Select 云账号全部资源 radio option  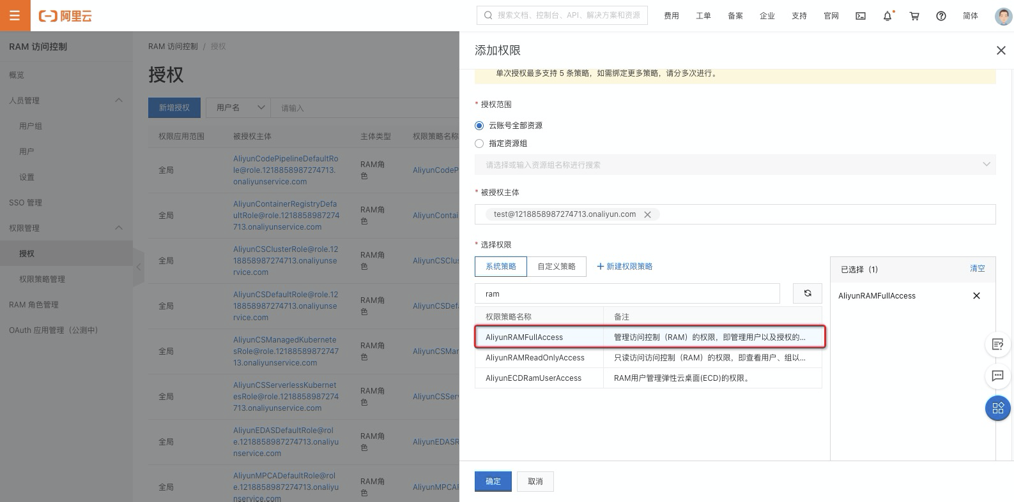tap(479, 126)
